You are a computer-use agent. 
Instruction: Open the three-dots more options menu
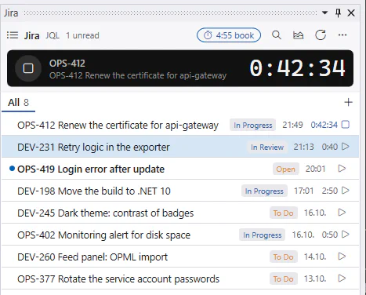[342, 35]
